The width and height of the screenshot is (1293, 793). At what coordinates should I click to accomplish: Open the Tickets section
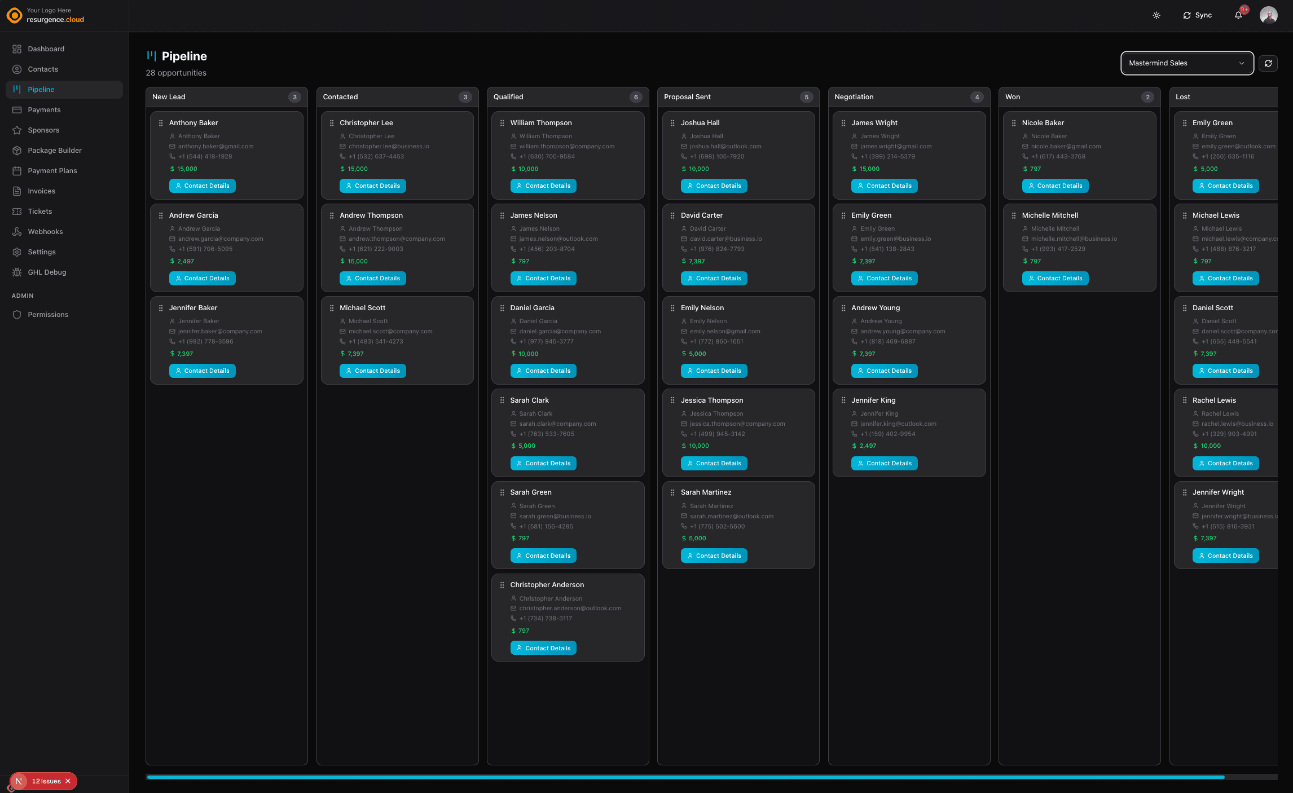tap(17, 211)
